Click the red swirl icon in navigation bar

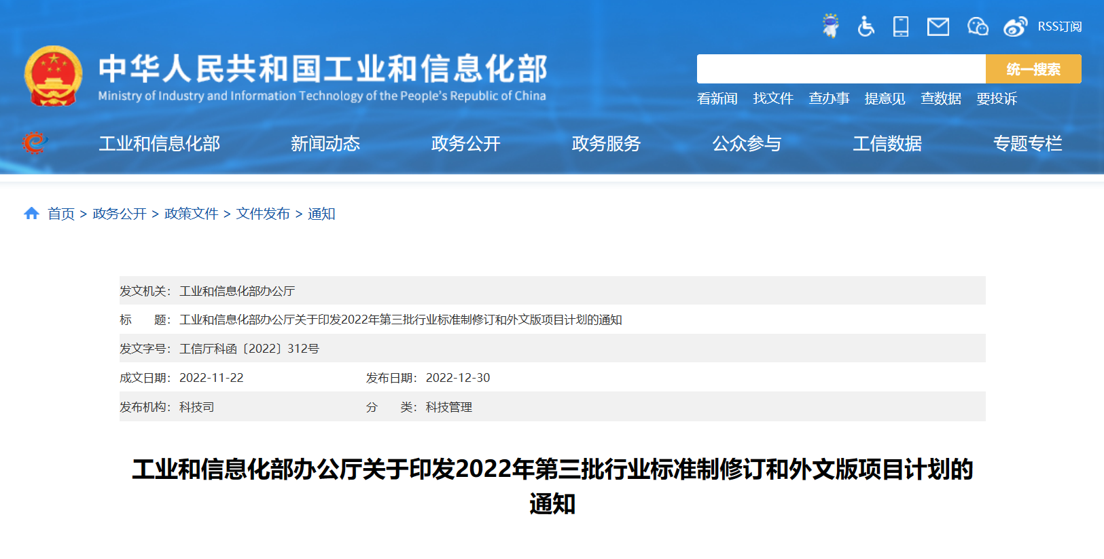(34, 143)
